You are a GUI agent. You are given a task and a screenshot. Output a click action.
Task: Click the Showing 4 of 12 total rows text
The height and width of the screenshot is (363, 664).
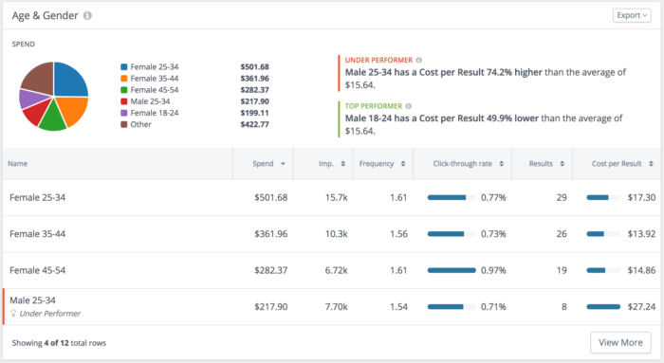(59, 343)
